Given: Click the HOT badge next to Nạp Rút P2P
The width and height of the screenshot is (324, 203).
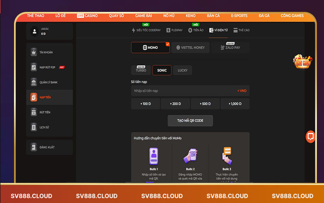Looking at the screenshot, I should (x=62, y=67).
